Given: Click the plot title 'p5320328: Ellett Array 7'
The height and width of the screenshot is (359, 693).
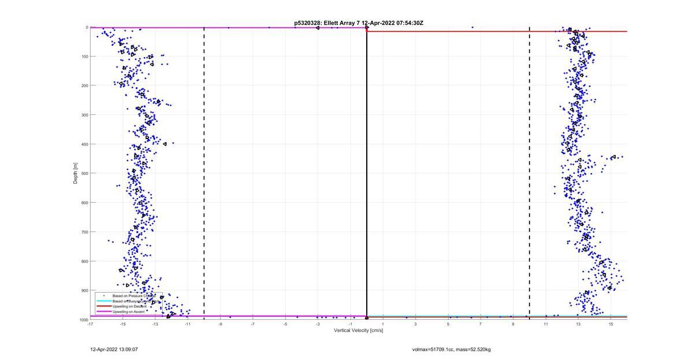Looking at the screenshot, I should [x=327, y=23].
